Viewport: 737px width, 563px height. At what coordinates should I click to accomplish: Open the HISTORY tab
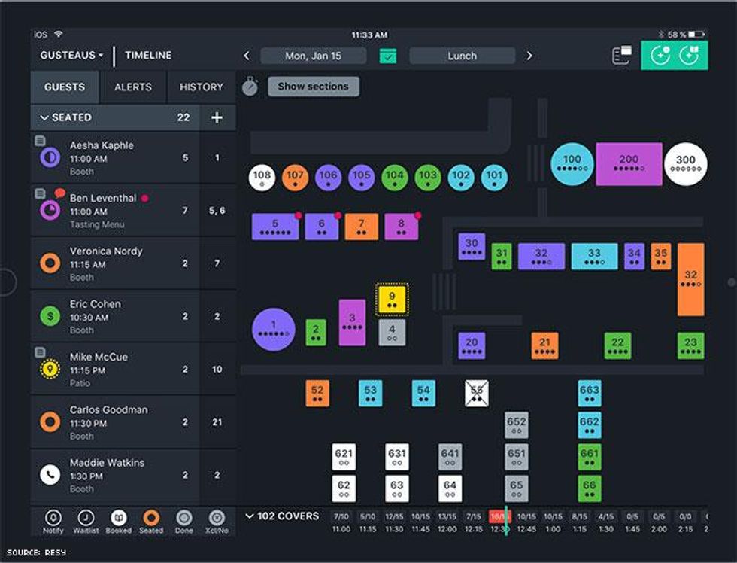[201, 87]
